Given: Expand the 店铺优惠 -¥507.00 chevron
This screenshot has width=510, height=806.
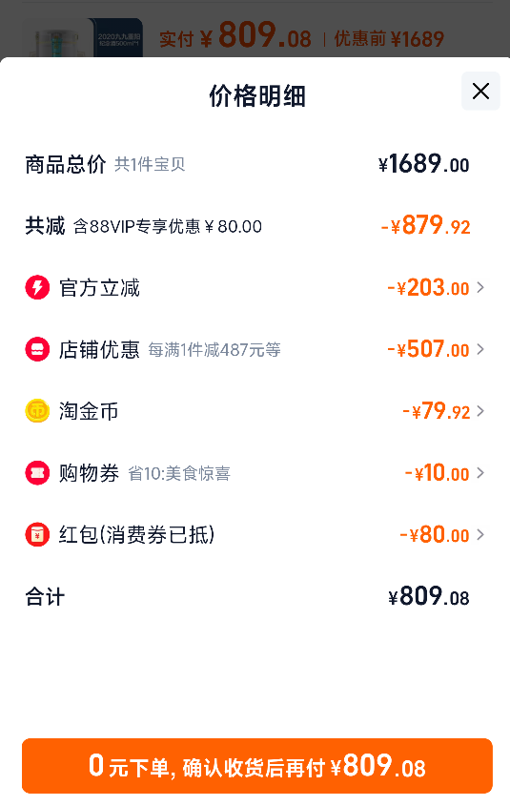Looking at the screenshot, I should pyautogui.click(x=480, y=349).
